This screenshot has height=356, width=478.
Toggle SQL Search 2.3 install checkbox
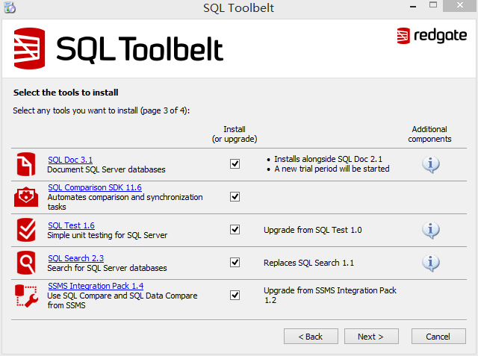(235, 262)
